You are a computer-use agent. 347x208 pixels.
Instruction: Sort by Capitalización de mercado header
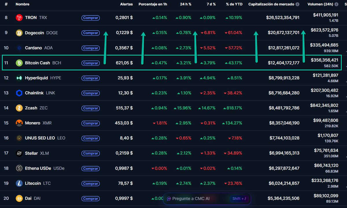pyautogui.click(x=271, y=4)
